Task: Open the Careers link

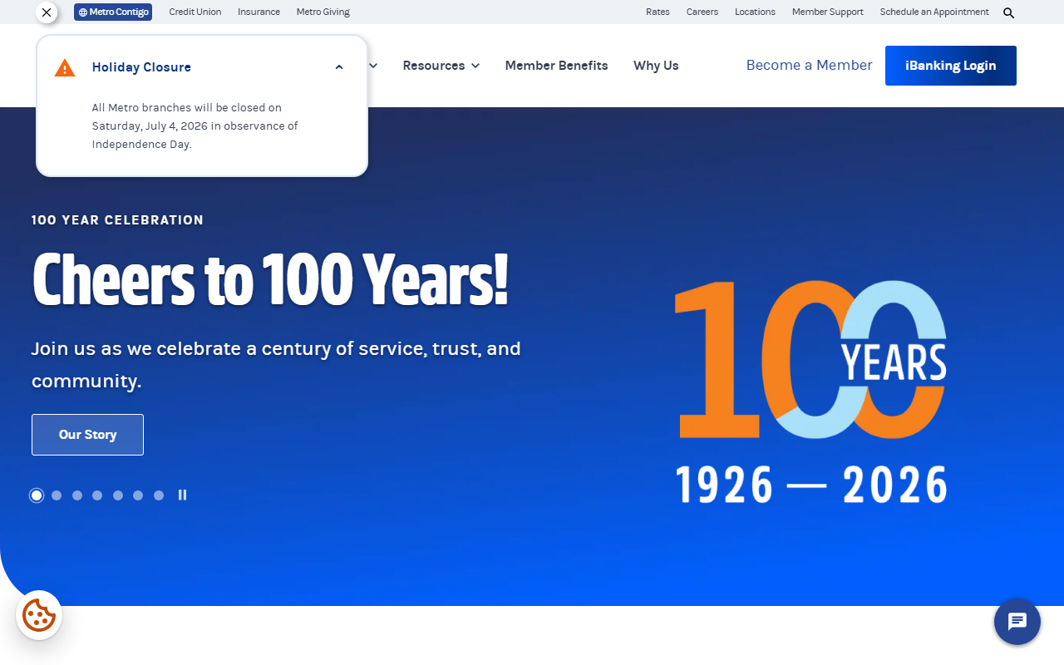Action: point(702,12)
